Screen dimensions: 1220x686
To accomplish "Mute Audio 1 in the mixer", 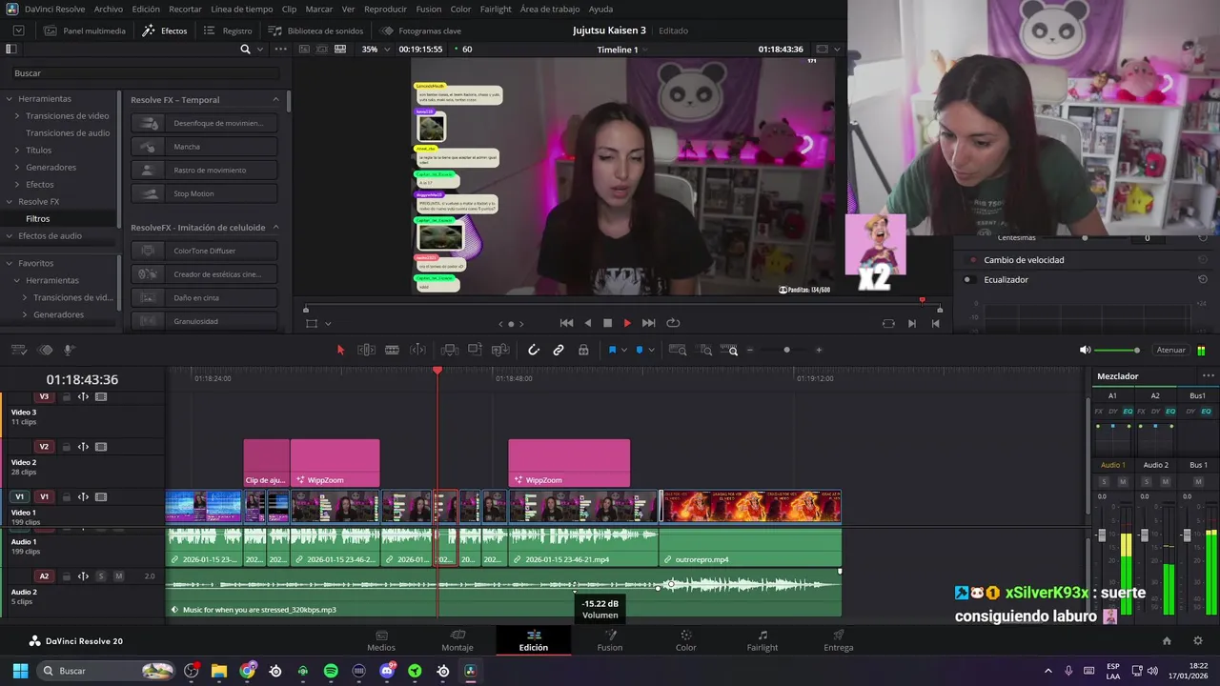I will [x=1123, y=481].
